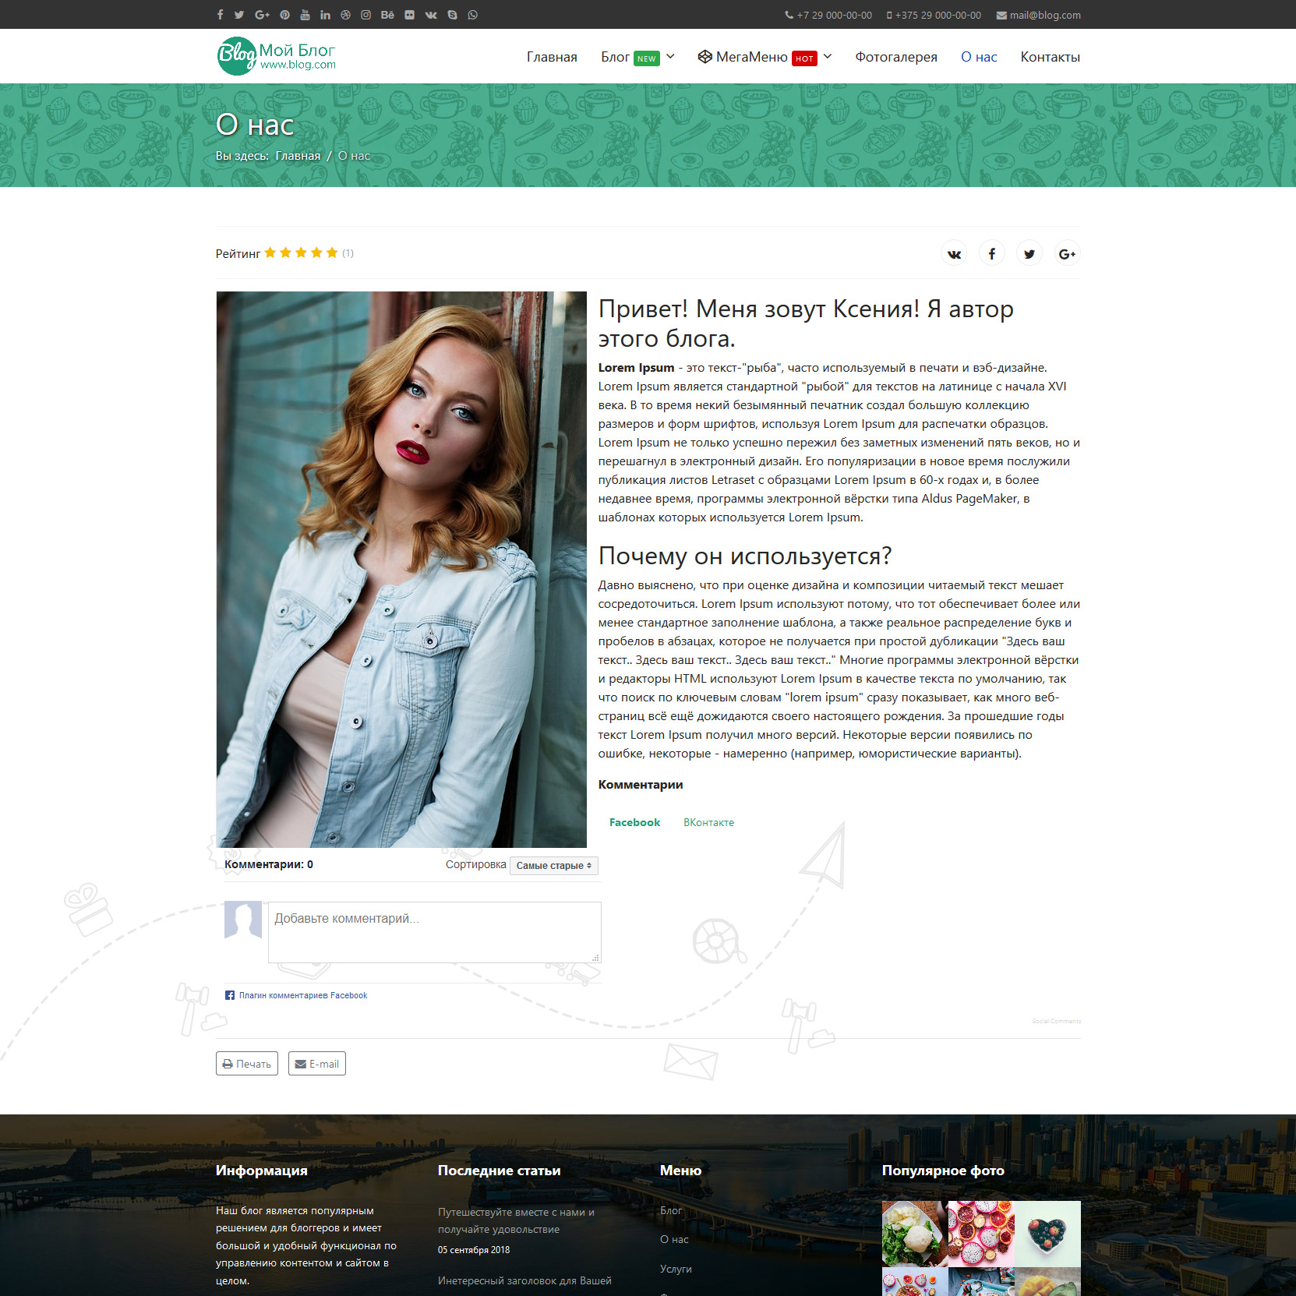This screenshot has height=1296, width=1296.
Task: Share the article on Twitter round button
Action: (1029, 254)
